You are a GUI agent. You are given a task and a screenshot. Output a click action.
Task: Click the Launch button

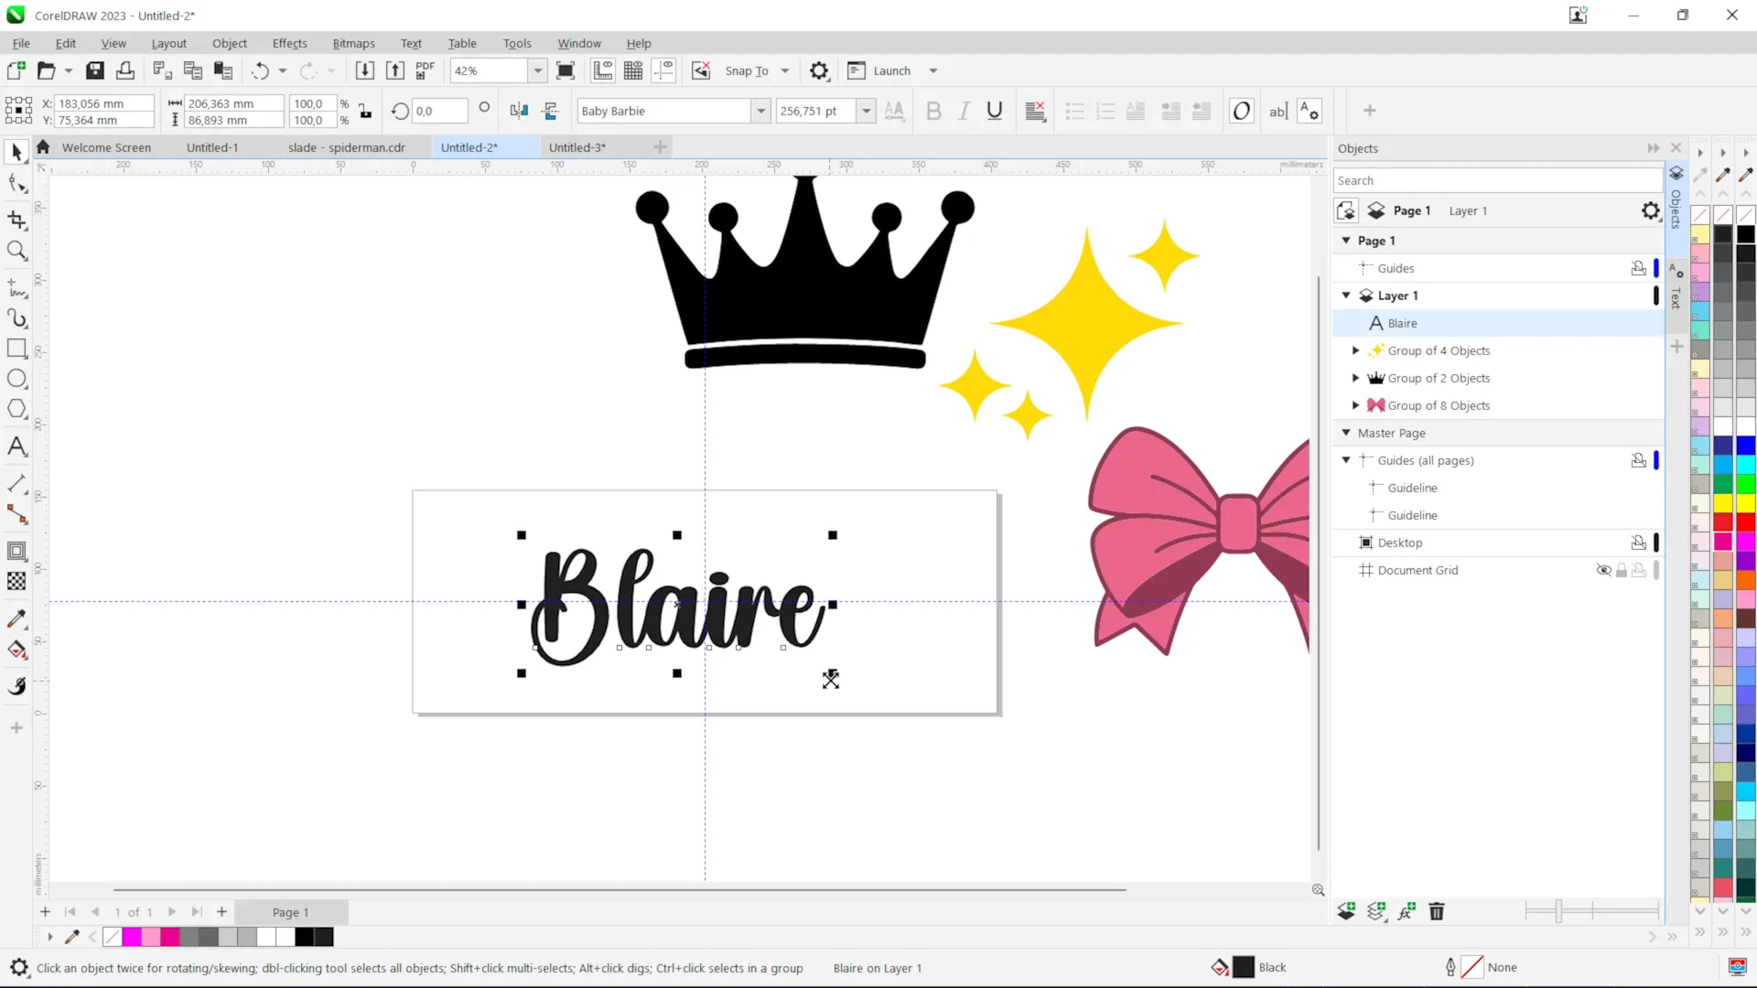click(879, 70)
